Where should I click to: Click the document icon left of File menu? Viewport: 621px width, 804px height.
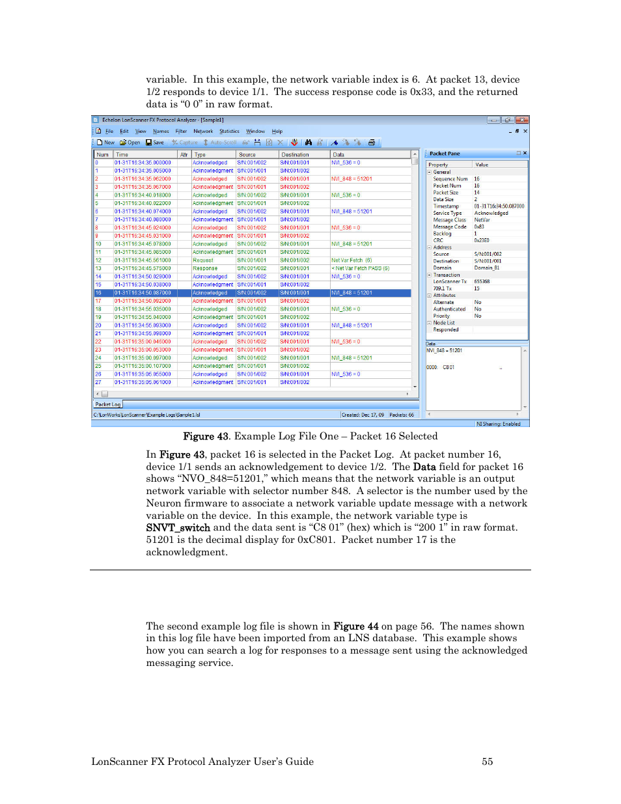(98, 131)
